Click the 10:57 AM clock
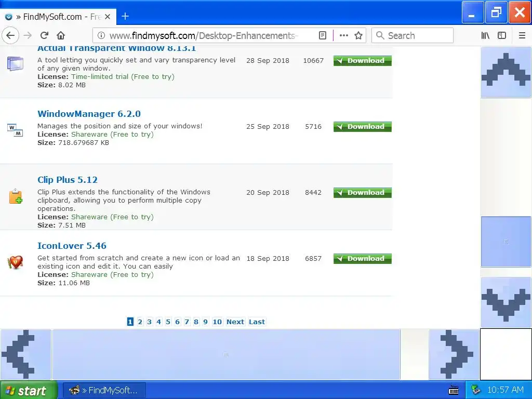The height and width of the screenshot is (399, 532). tap(506, 390)
